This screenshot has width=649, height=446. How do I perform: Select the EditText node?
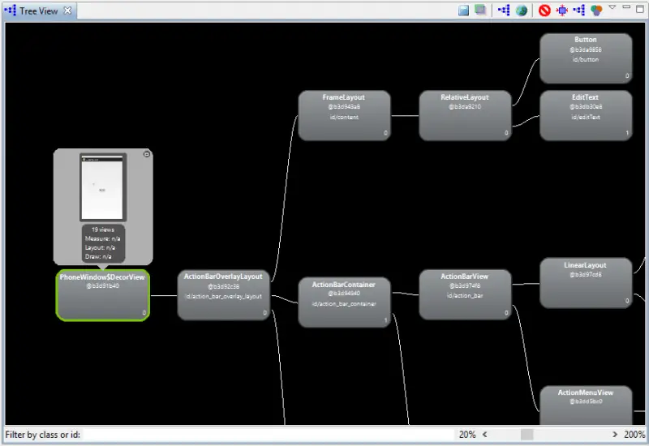(x=586, y=114)
